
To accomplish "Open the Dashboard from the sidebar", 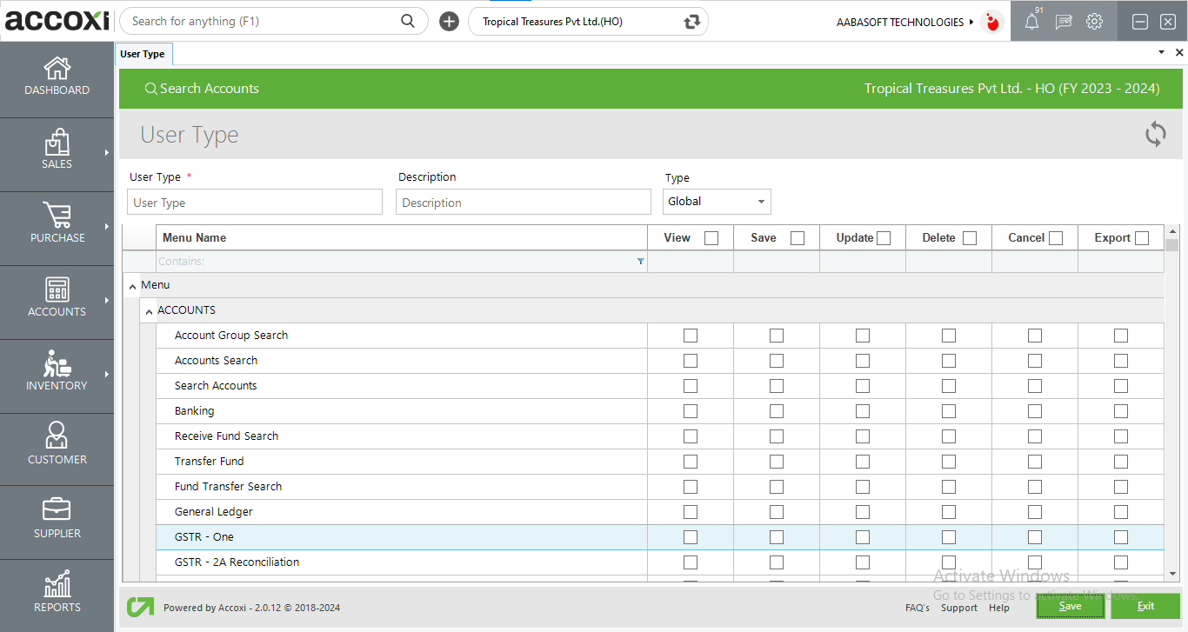I will pos(57,78).
